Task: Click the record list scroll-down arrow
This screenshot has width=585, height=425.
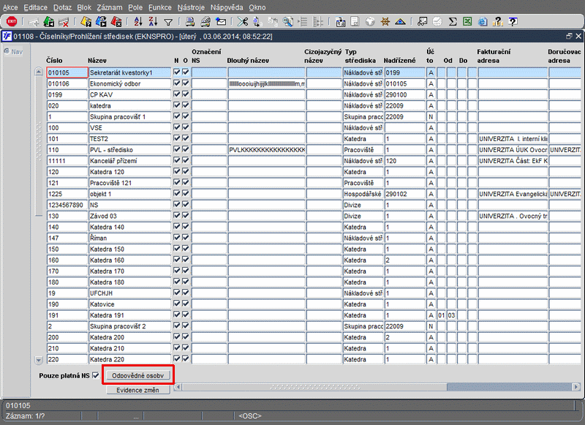Action: (x=39, y=360)
